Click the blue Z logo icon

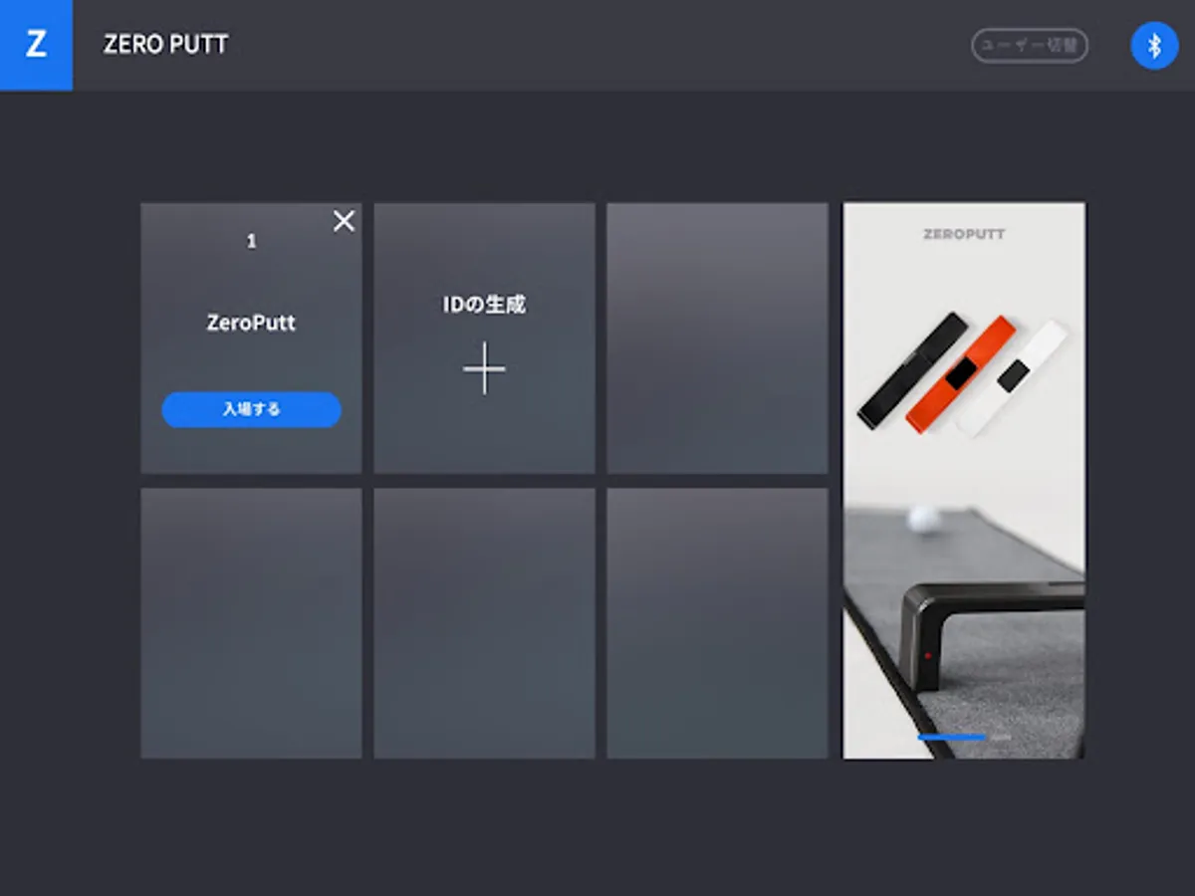36,45
